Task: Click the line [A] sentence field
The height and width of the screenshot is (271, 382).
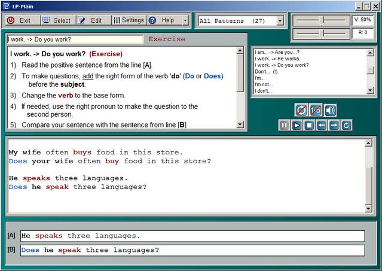Action: (x=192, y=236)
